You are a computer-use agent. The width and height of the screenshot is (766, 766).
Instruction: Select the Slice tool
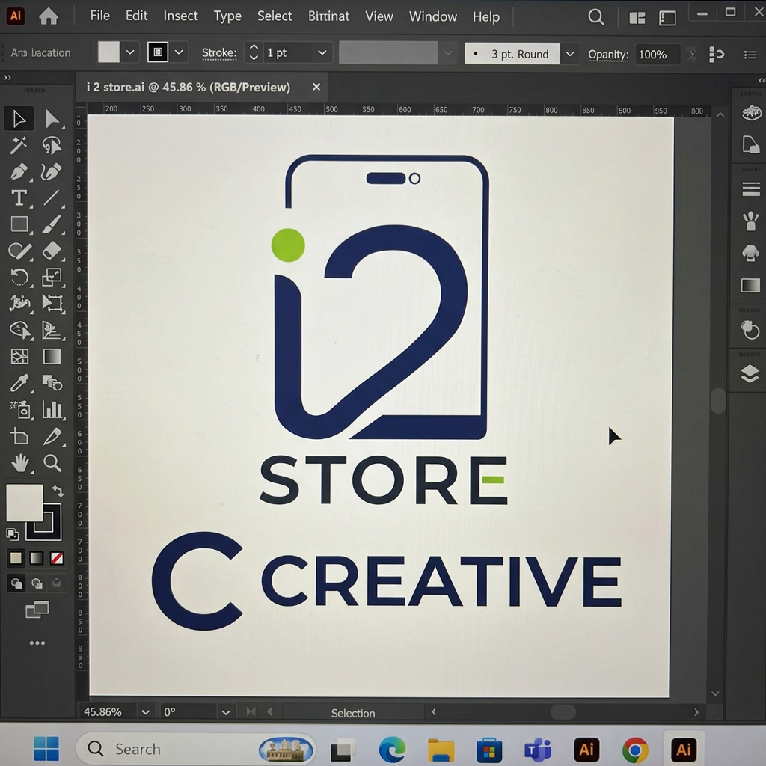(x=53, y=436)
